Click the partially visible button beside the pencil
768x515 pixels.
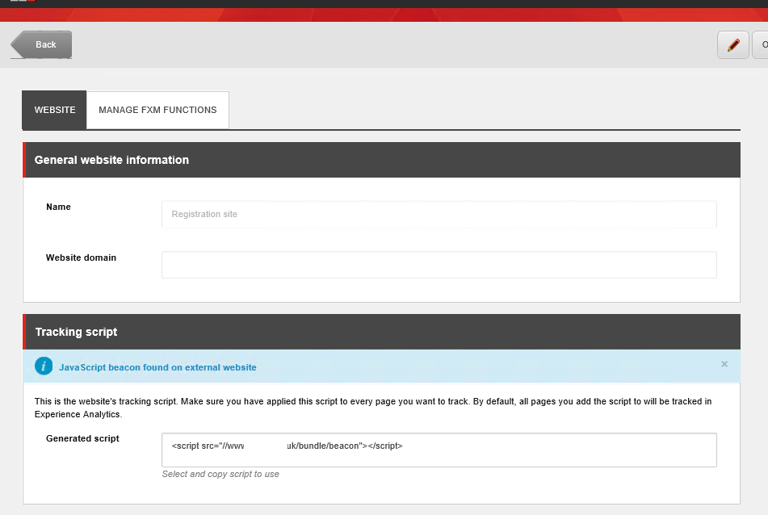[760, 45]
